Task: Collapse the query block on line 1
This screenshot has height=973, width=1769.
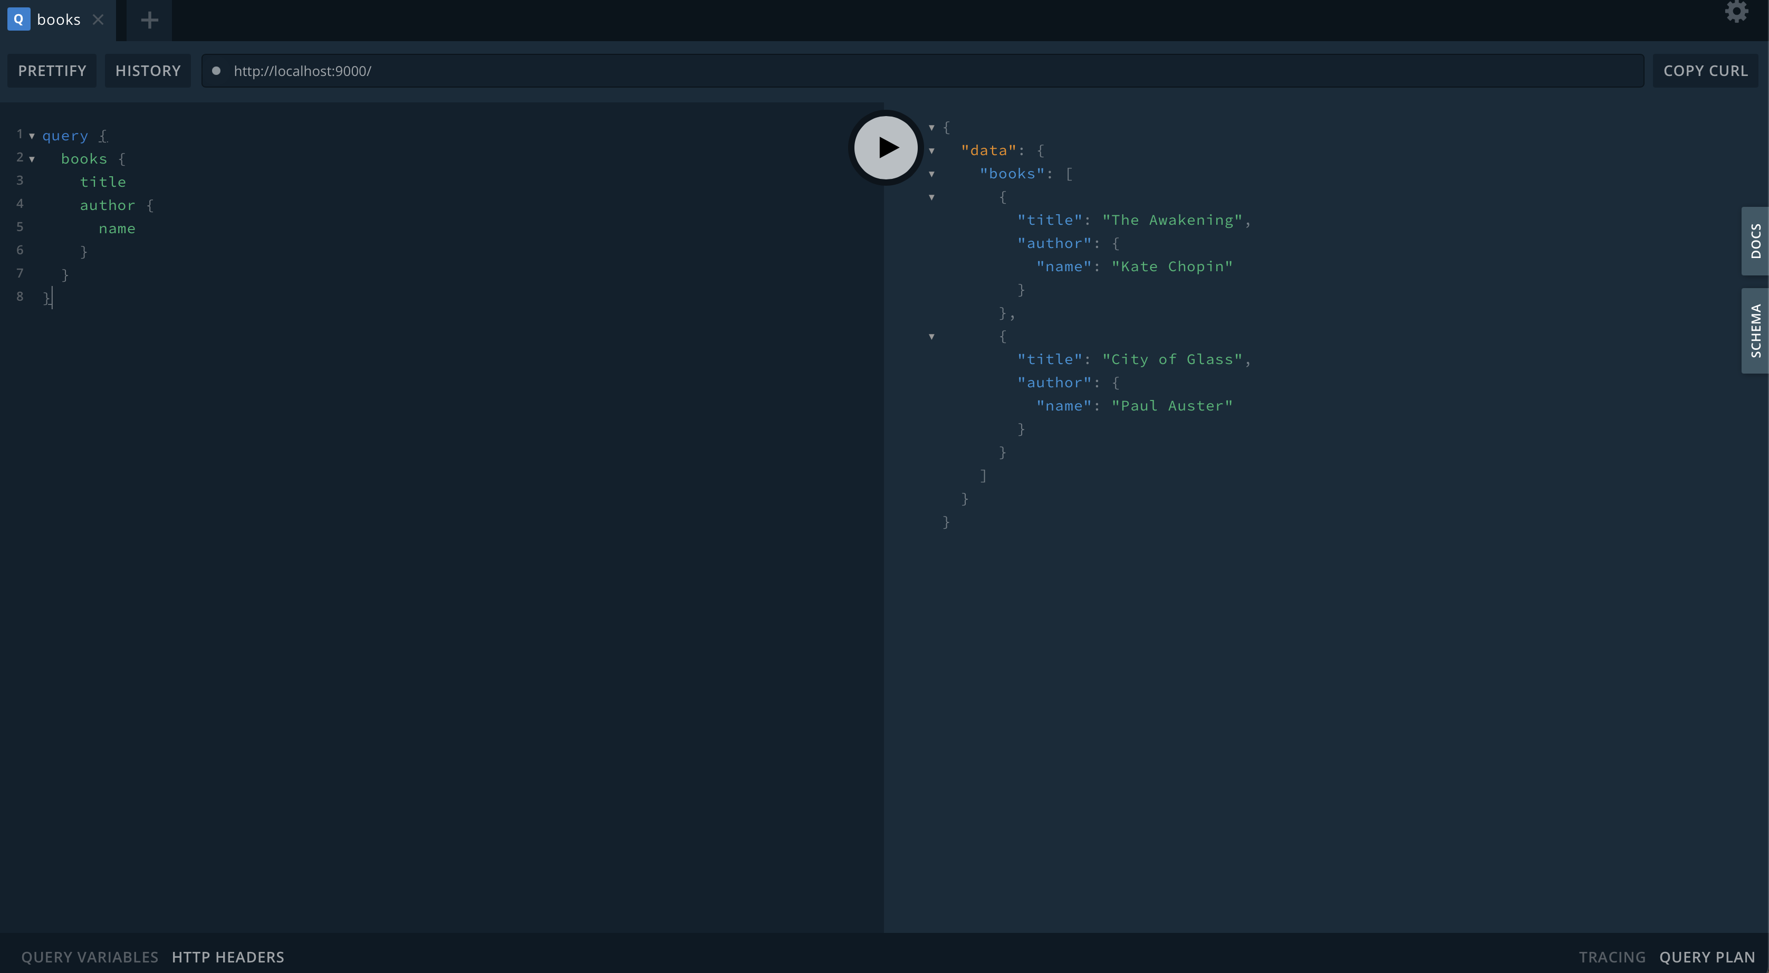Action: (x=32, y=136)
